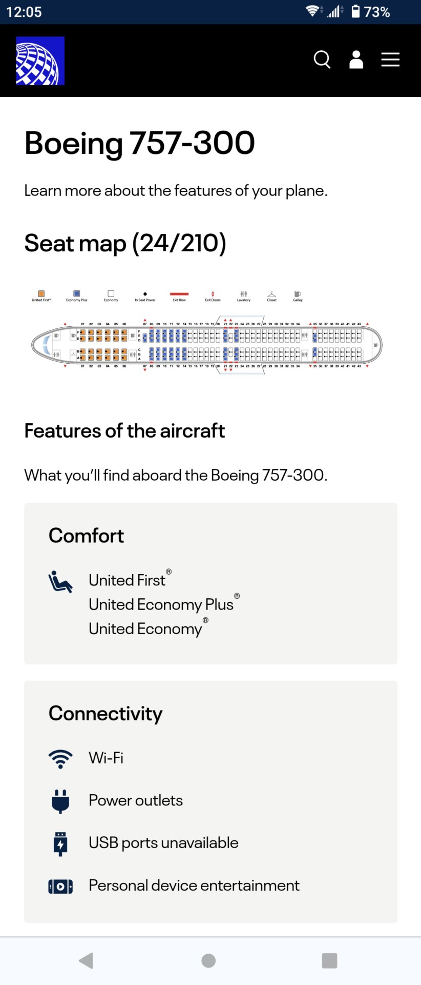Tap the Wi-Fi connectivity icon
The width and height of the screenshot is (421, 985).
pyautogui.click(x=60, y=759)
